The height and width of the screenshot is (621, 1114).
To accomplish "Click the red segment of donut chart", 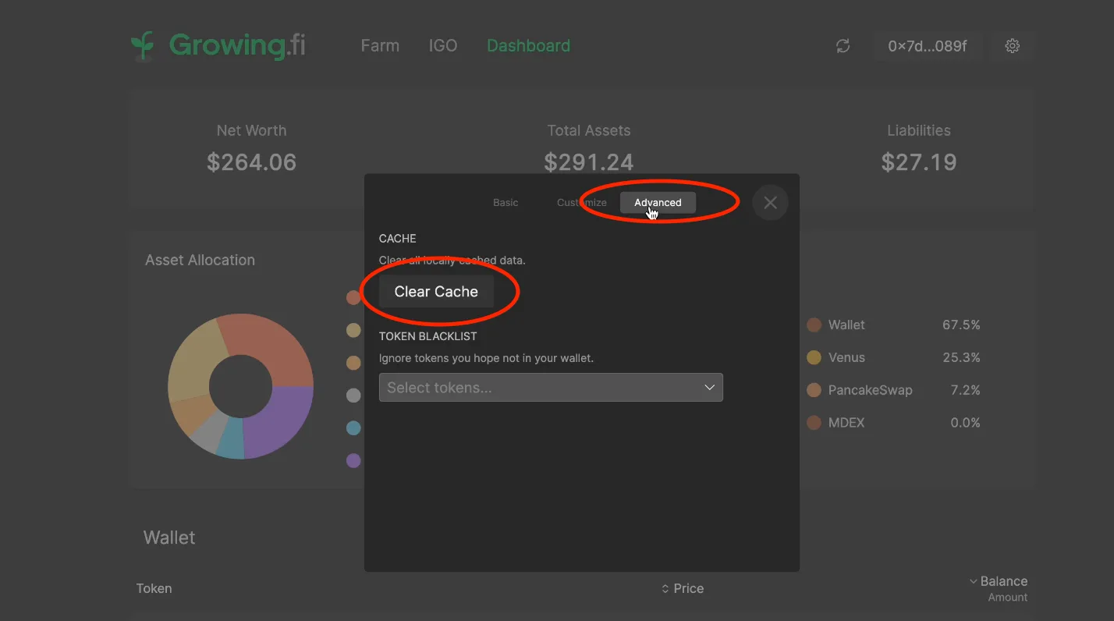I will click(x=273, y=345).
